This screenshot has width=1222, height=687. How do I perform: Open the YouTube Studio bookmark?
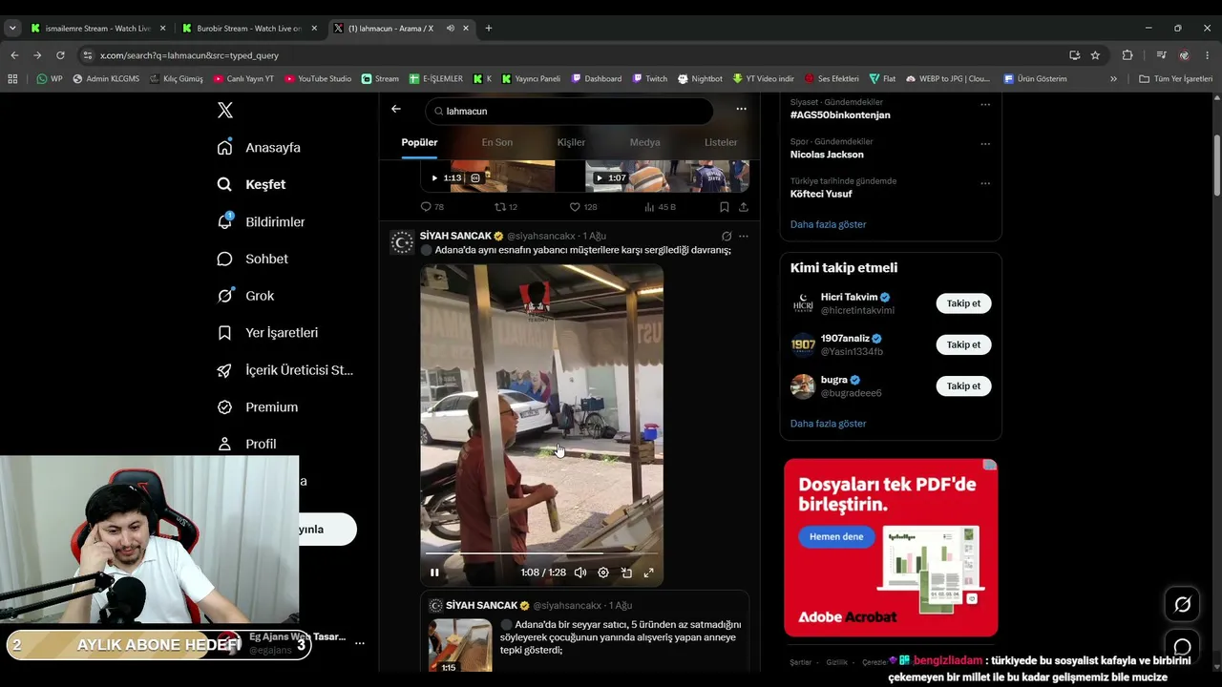click(x=318, y=79)
